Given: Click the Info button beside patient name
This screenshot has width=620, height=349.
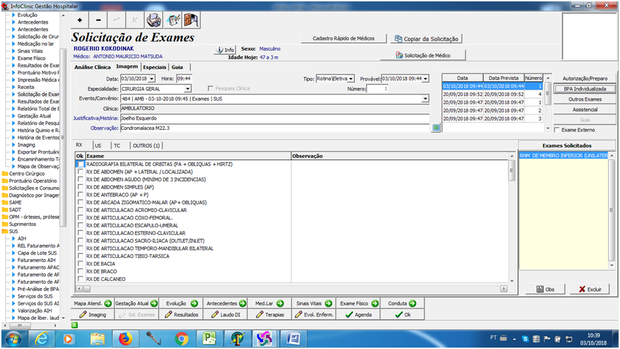Looking at the screenshot, I should pos(224,50).
